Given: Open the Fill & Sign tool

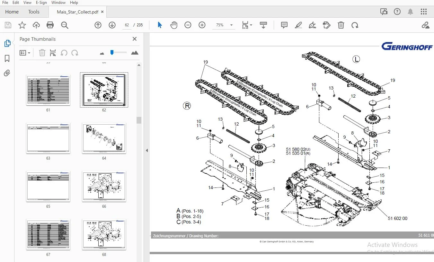Looking at the screenshot, I should (312, 25).
